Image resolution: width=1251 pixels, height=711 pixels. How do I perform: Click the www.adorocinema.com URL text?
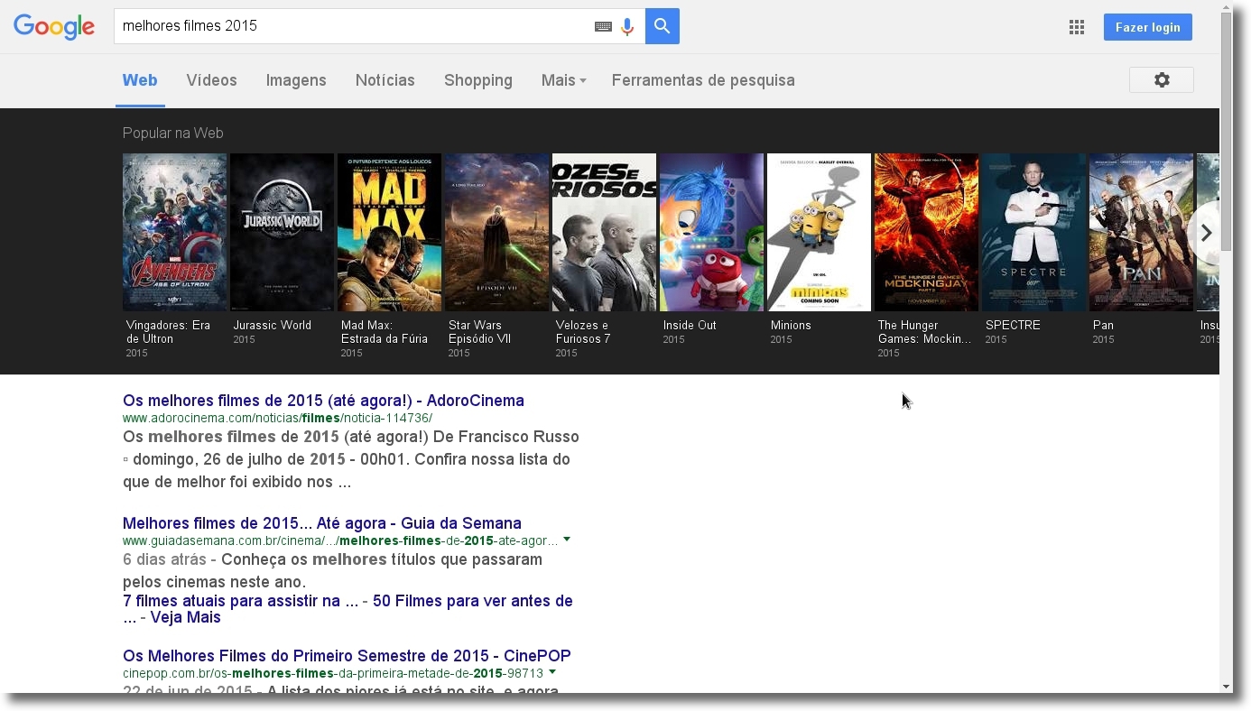point(277,418)
